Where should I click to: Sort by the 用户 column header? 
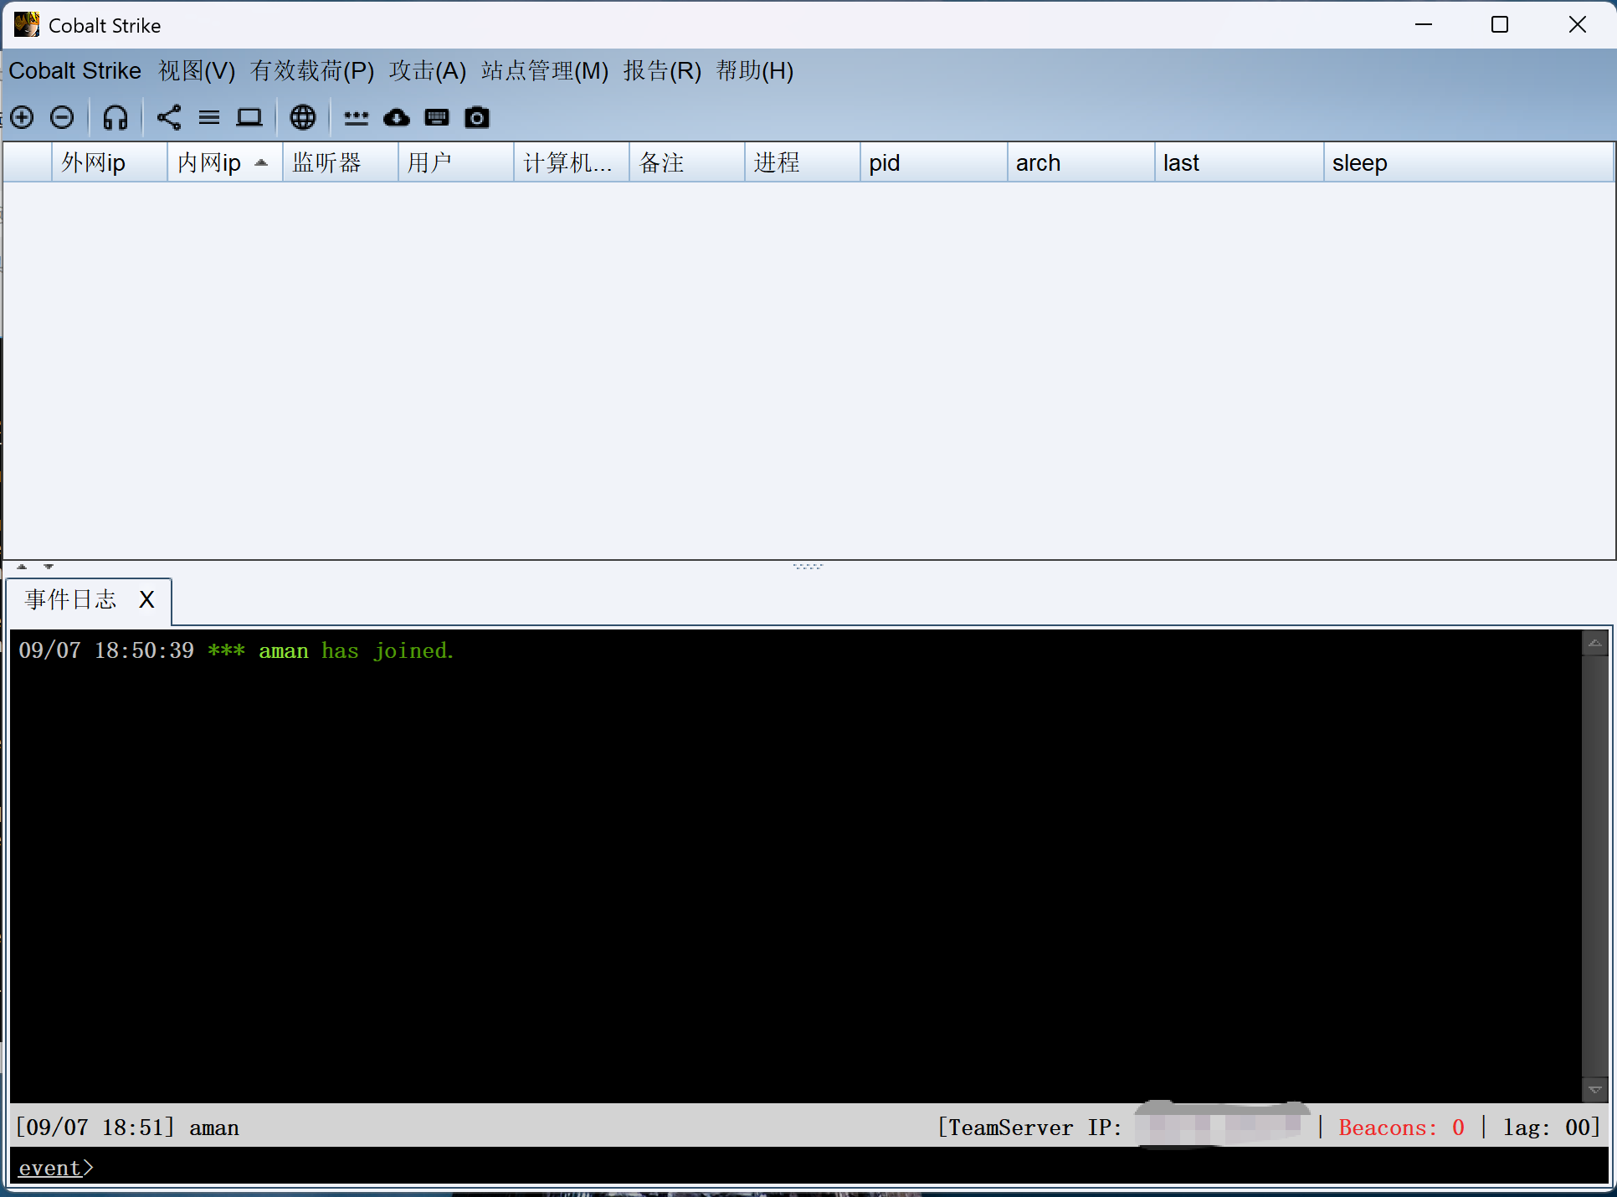coord(456,162)
